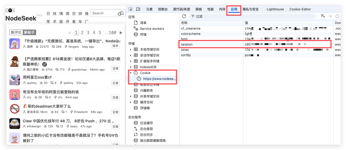Expand the 扩展程序存储 node
Viewport: 346px width, 150px height.
(131, 61)
